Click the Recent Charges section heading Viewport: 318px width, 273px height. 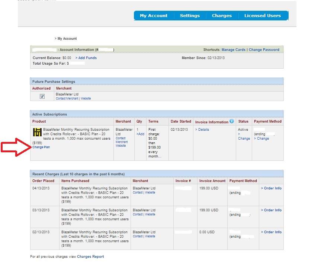[78, 174]
